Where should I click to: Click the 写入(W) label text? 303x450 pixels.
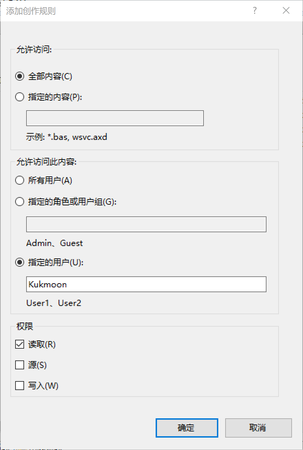pos(43,386)
